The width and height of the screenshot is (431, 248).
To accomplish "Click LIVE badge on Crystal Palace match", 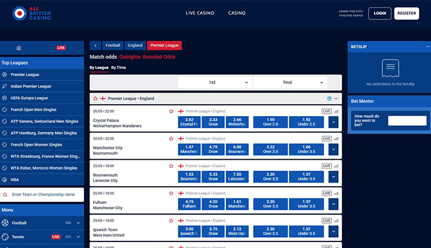I will [x=327, y=111].
